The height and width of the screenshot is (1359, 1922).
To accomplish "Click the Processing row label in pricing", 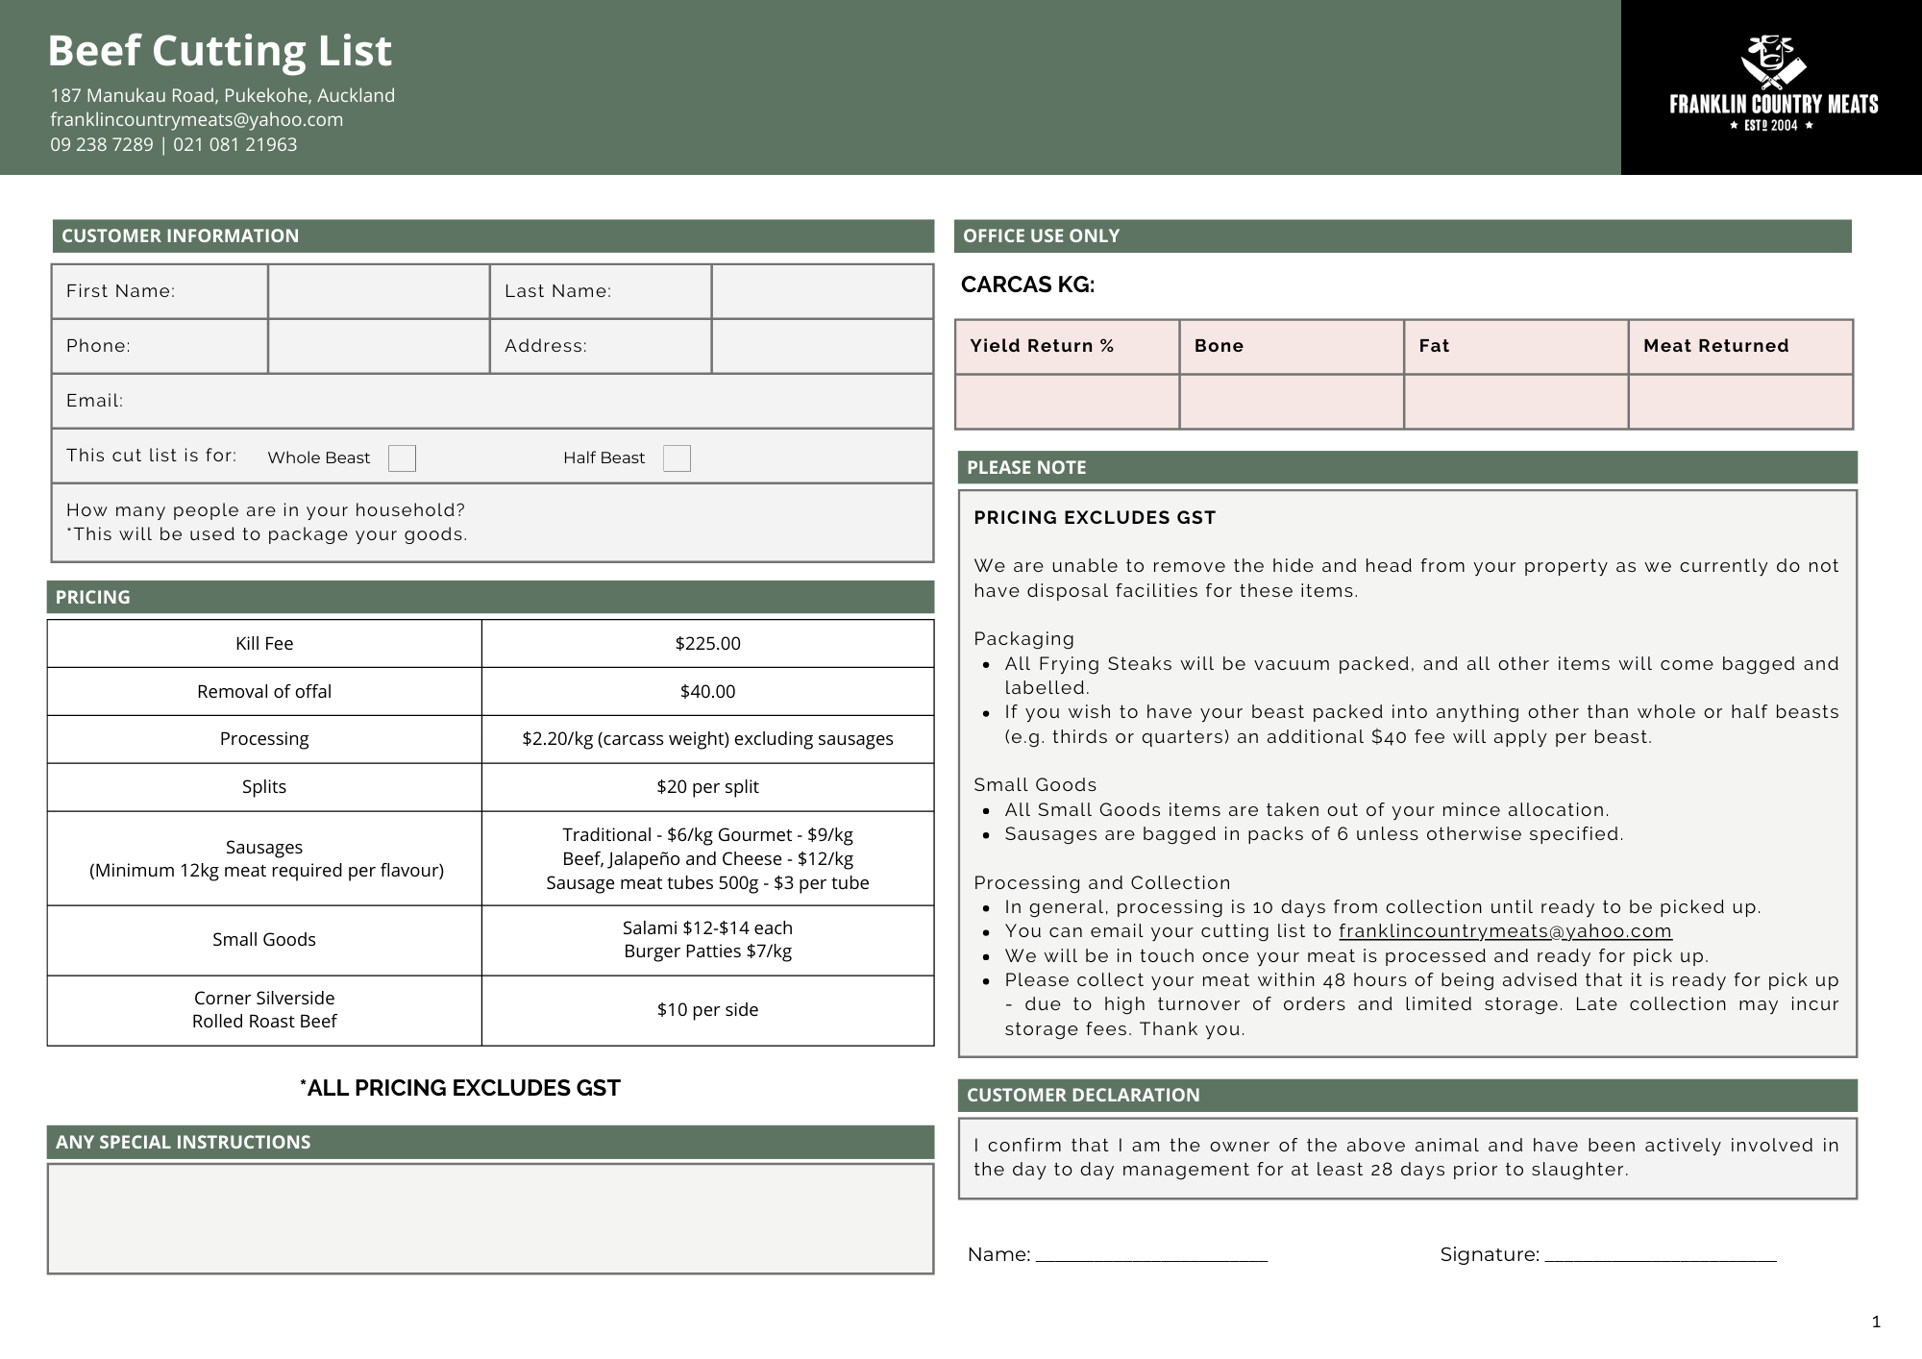I will [x=264, y=739].
